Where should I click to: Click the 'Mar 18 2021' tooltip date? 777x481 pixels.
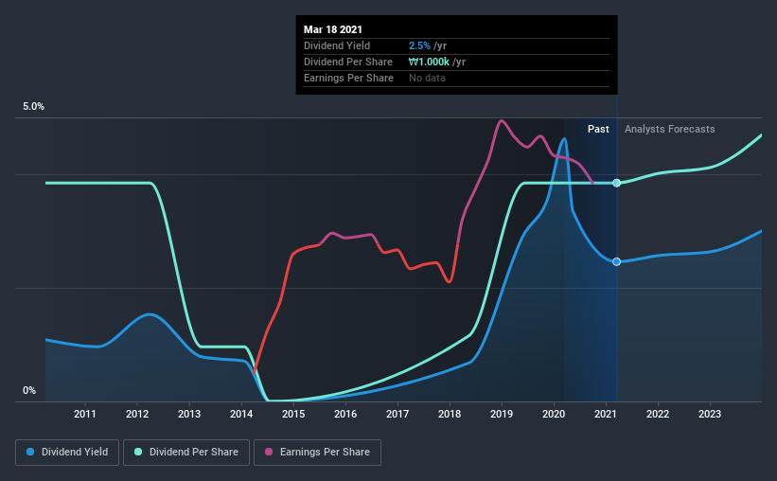tap(333, 29)
